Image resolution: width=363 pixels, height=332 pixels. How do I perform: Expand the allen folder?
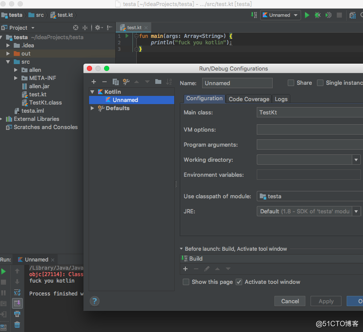16,70
